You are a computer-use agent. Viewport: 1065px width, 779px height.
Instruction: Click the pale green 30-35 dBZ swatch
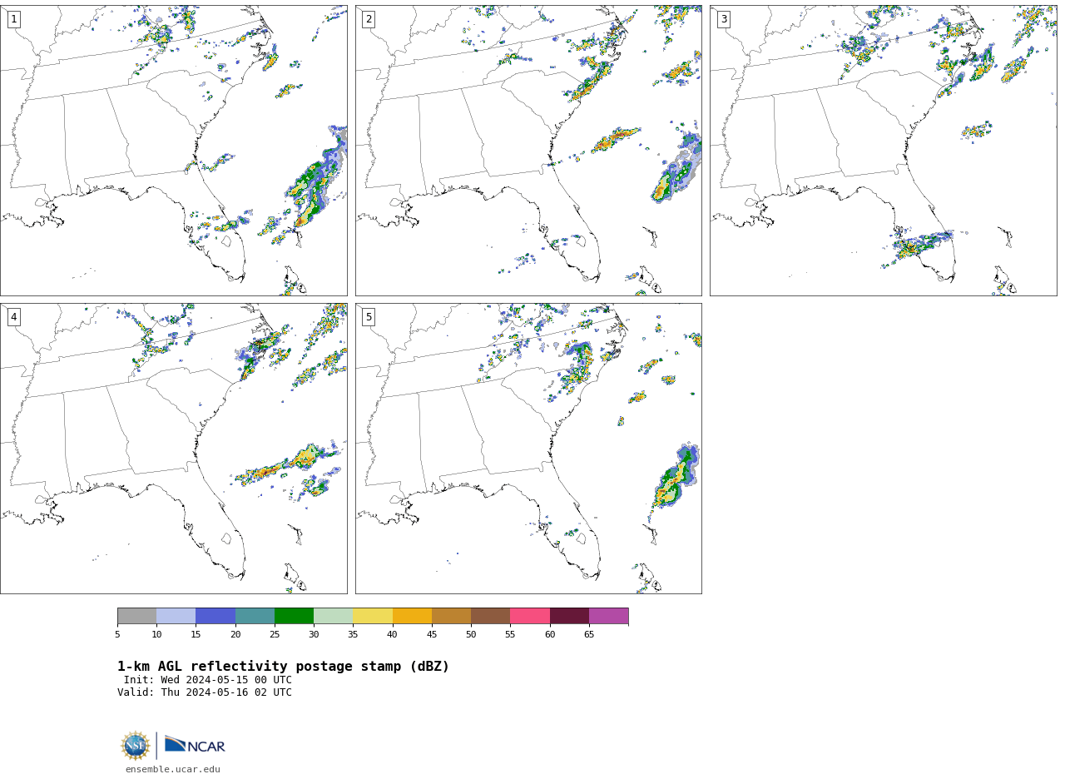coord(334,616)
